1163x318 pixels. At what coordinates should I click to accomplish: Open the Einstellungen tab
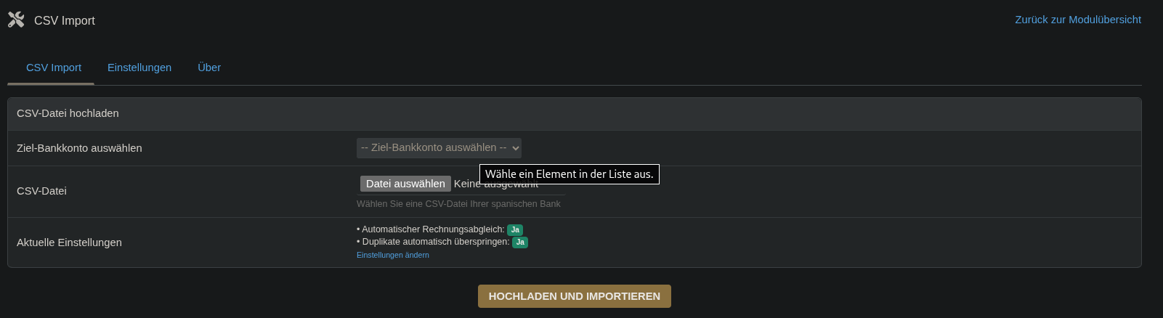click(139, 68)
